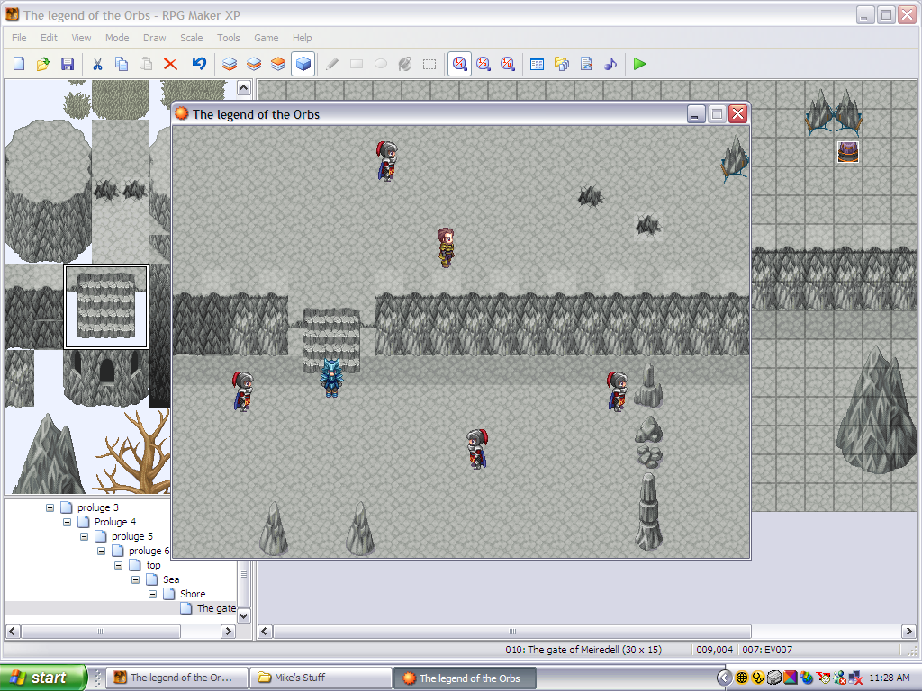
Task: Select the first map layer toggle
Action: click(x=230, y=64)
